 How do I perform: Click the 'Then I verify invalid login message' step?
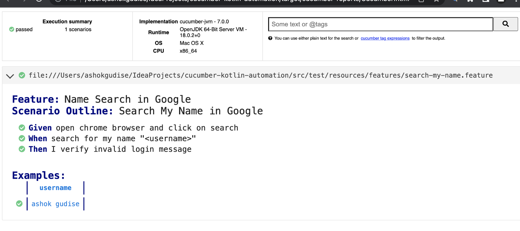(110, 149)
